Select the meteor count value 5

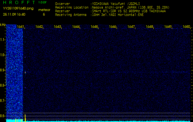[x=44, y=14]
